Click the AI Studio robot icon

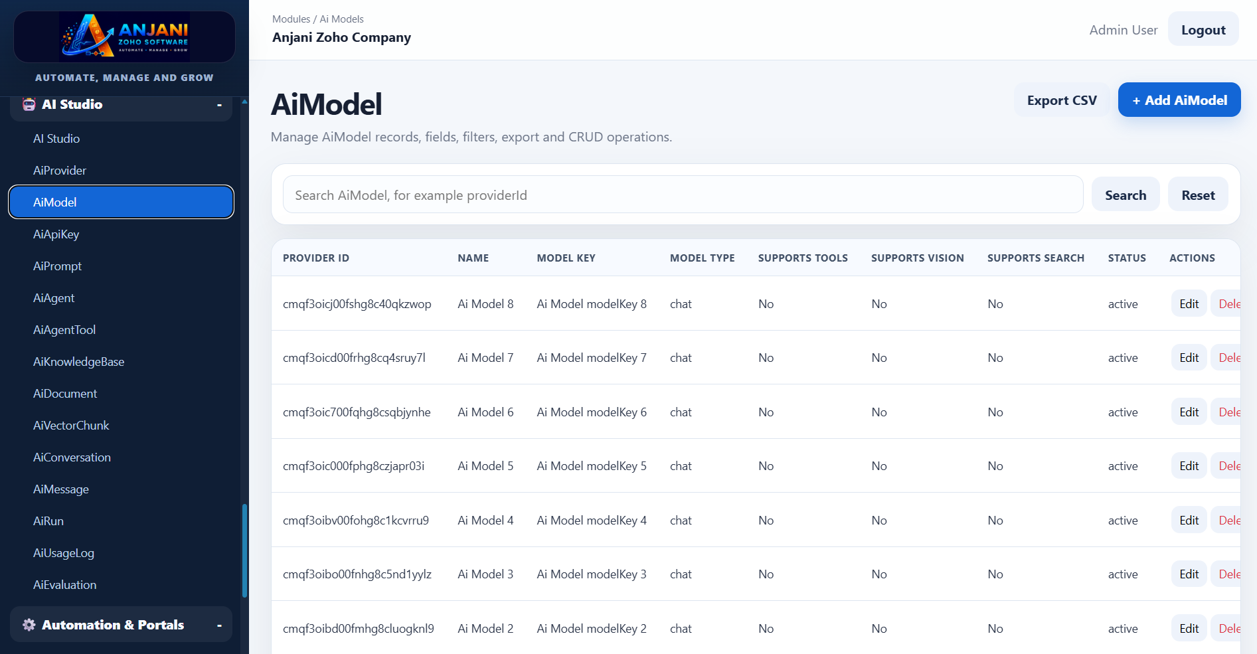[29, 104]
